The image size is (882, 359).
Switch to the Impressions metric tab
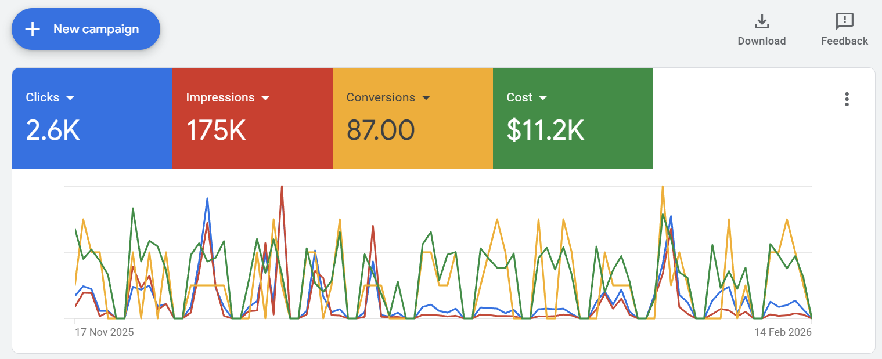point(253,118)
